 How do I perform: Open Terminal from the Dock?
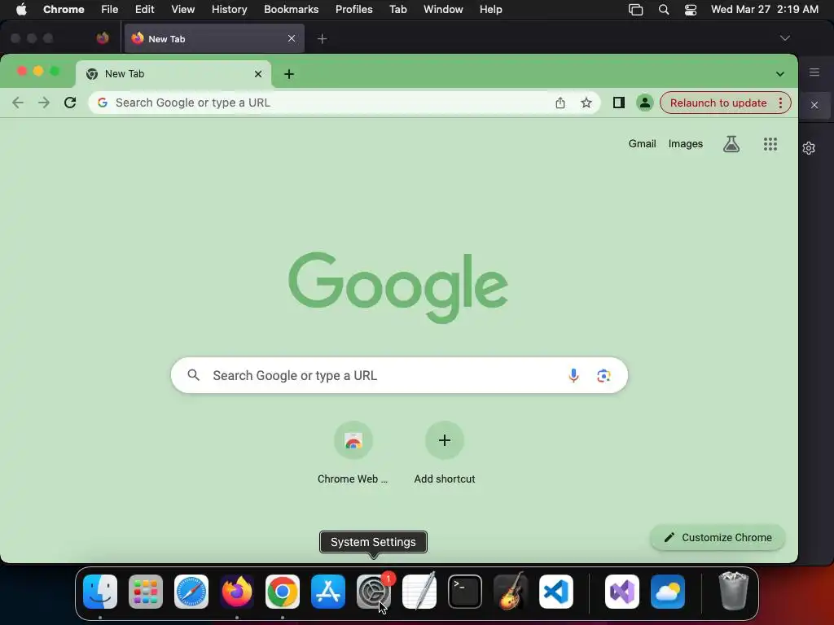pyautogui.click(x=465, y=592)
